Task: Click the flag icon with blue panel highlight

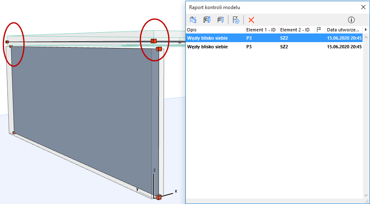Action: point(207,20)
